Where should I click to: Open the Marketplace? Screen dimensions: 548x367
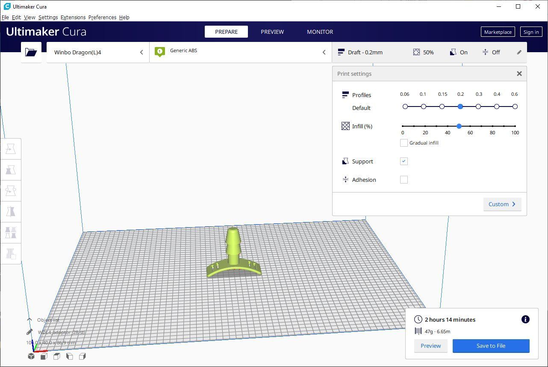498,32
